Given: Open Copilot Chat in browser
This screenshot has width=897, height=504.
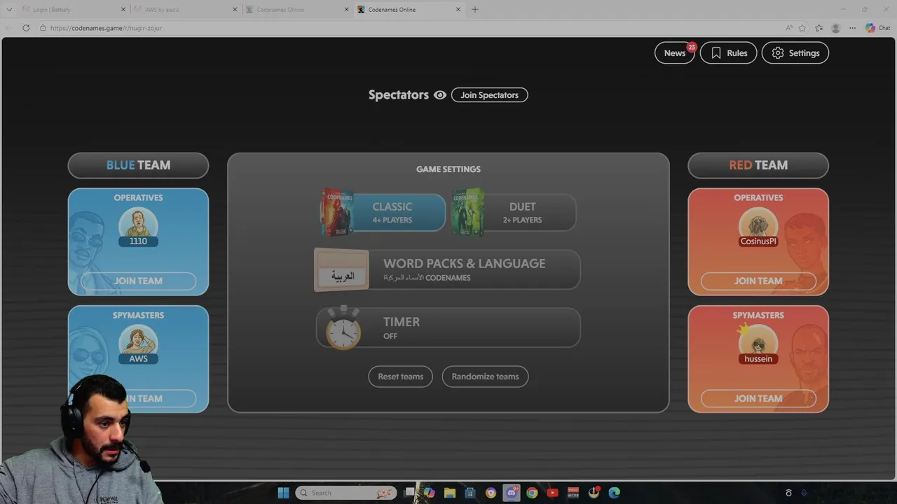Looking at the screenshot, I should (x=877, y=28).
